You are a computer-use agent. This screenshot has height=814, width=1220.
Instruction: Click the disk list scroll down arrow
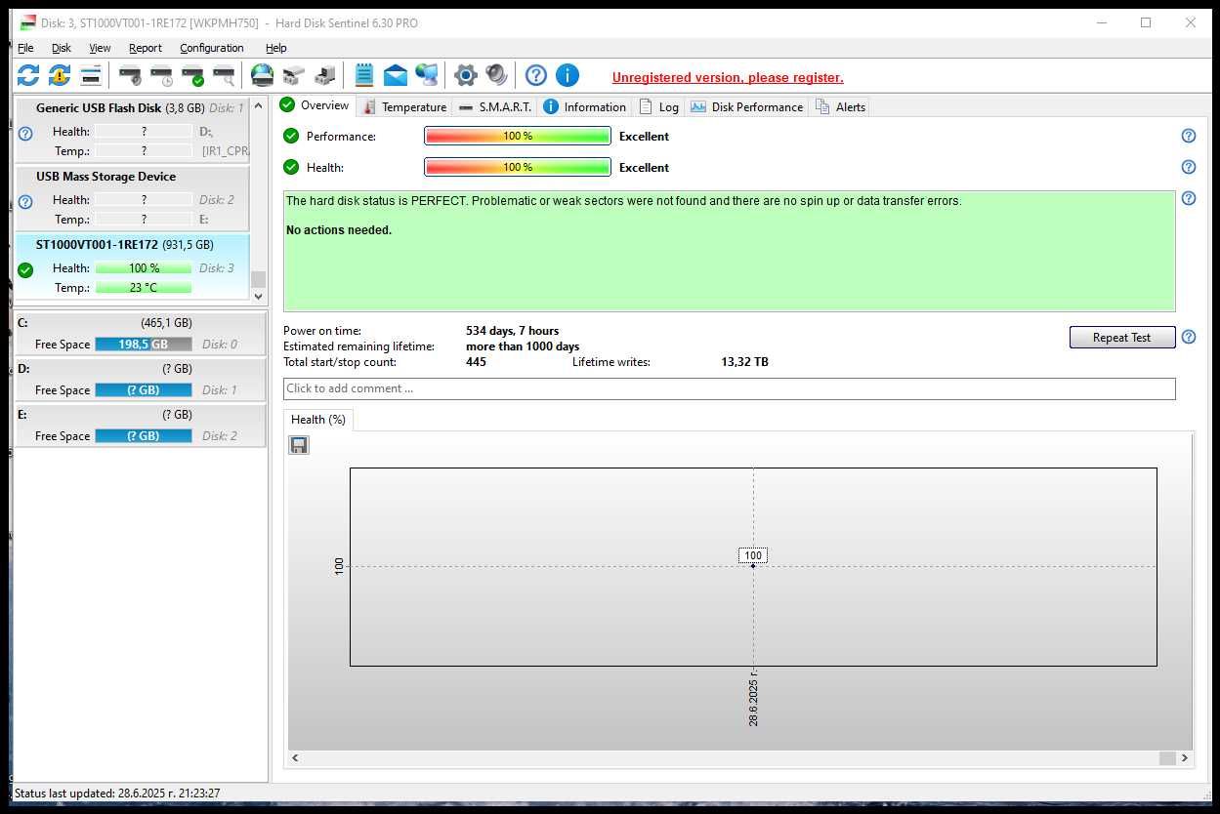[258, 296]
